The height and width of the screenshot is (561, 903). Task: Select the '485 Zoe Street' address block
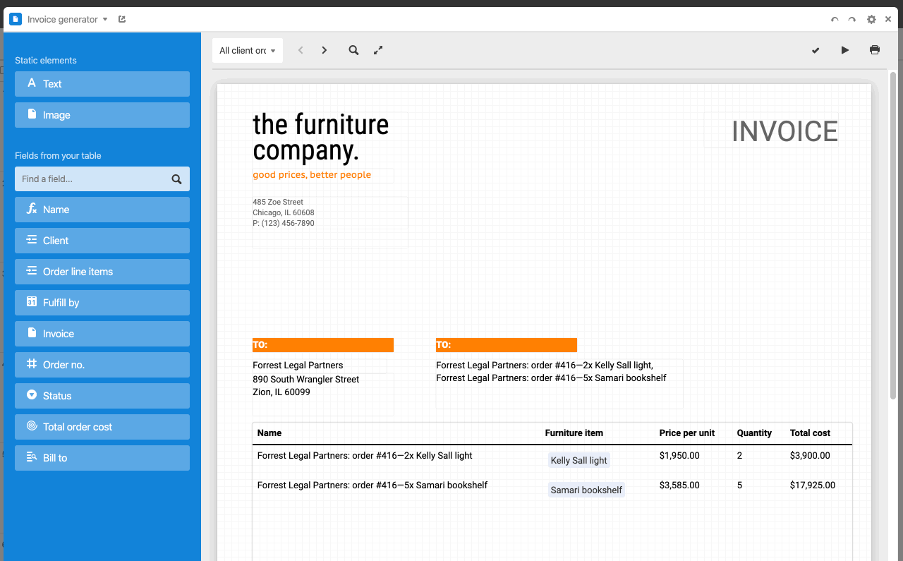(x=284, y=212)
